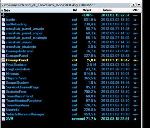150x128 pixels.
Task: Click the StatisticForm file icon
Action: coord(3,92)
